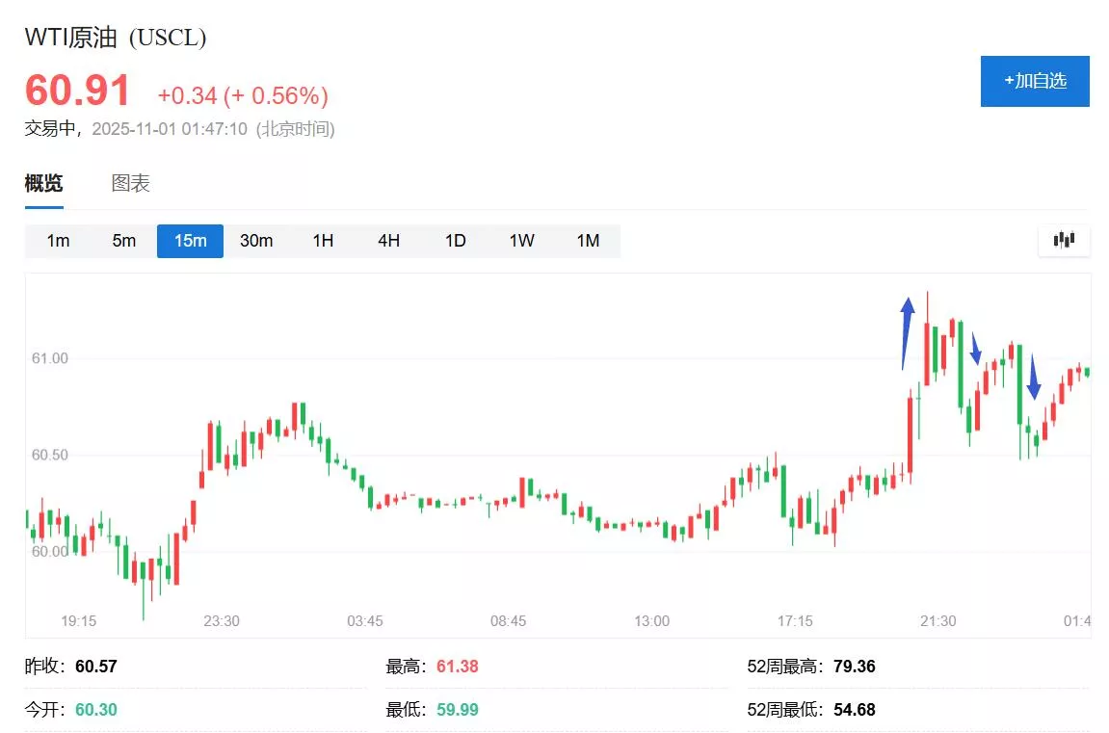
Task: Click the 23:30 time axis label
Action: [221, 621]
